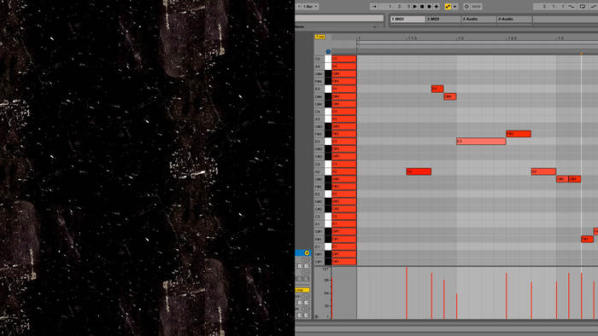Expand the velocity lane fold triangle
Screen dimensions: 598x336
coord(317,316)
